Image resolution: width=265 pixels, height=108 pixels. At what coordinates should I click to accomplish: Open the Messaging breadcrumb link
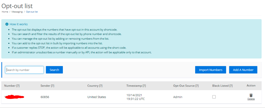point(17,12)
